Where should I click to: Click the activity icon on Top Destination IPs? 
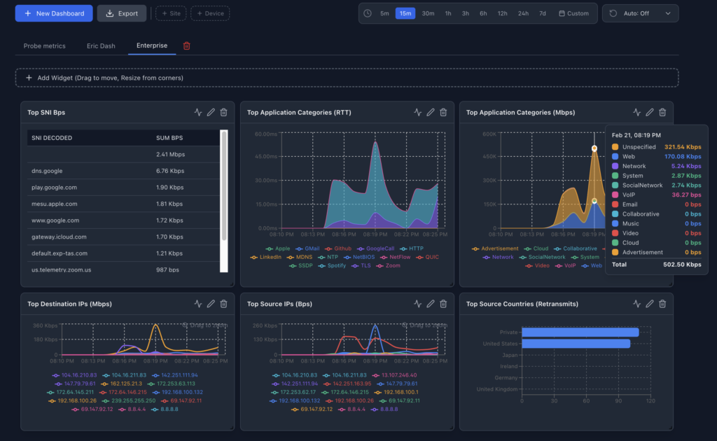click(x=200, y=304)
